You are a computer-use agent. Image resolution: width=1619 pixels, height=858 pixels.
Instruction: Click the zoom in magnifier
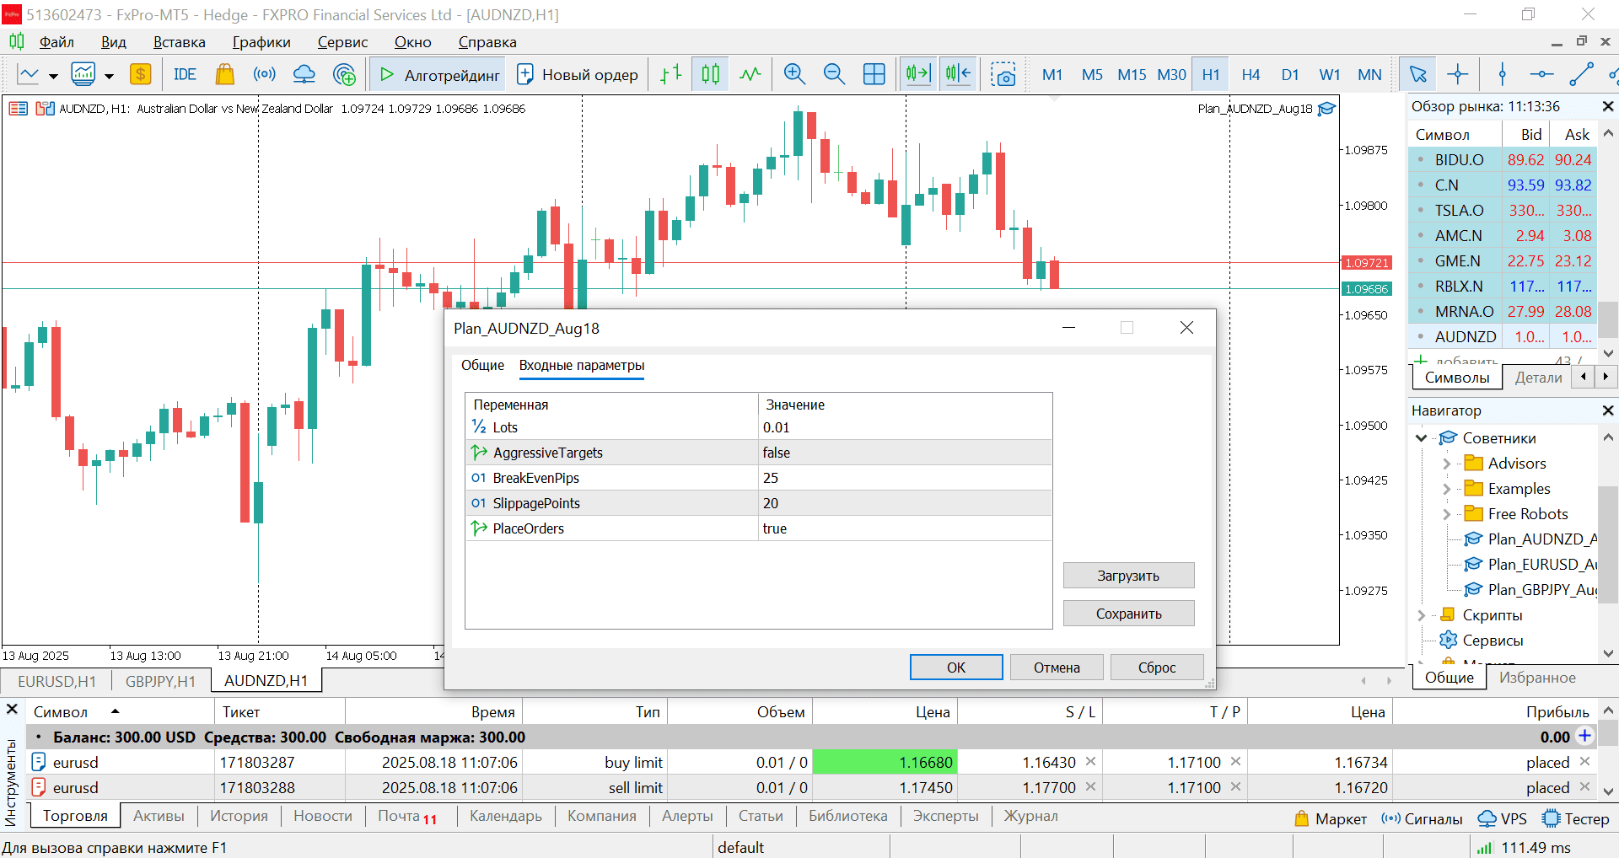794,74
